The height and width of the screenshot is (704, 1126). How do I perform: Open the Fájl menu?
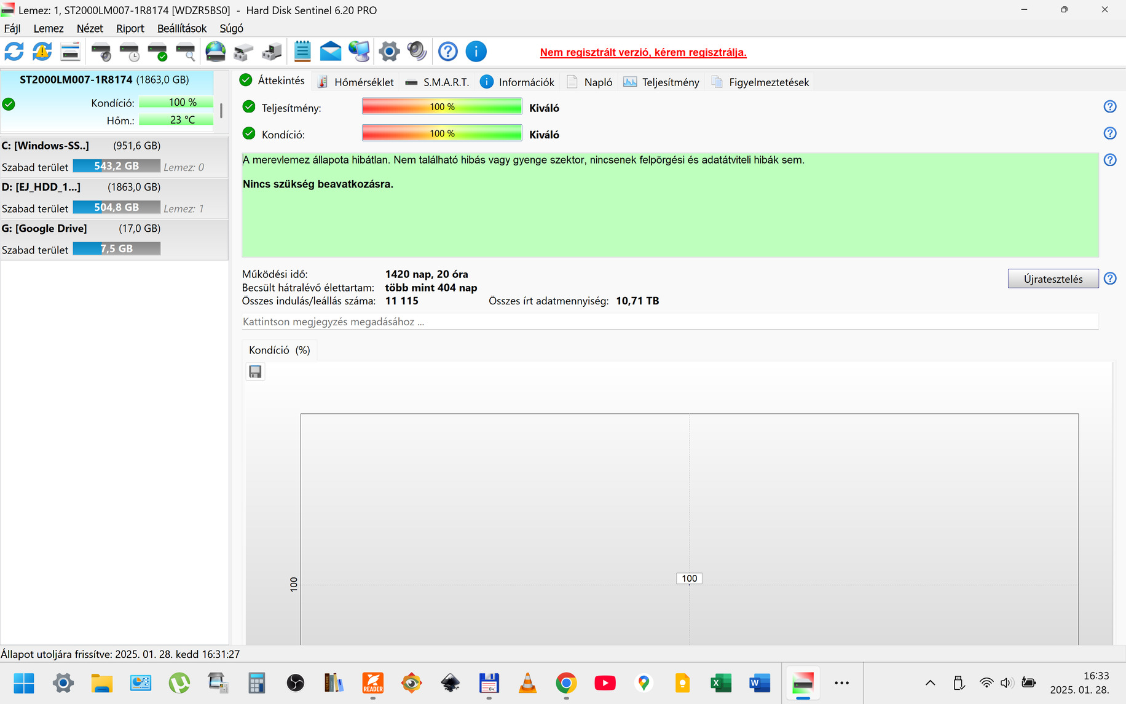click(12, 28)
